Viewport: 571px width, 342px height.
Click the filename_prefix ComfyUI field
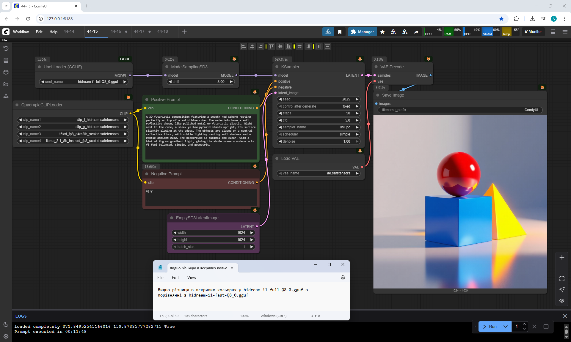pyautogui.click(x=460, y=110)
